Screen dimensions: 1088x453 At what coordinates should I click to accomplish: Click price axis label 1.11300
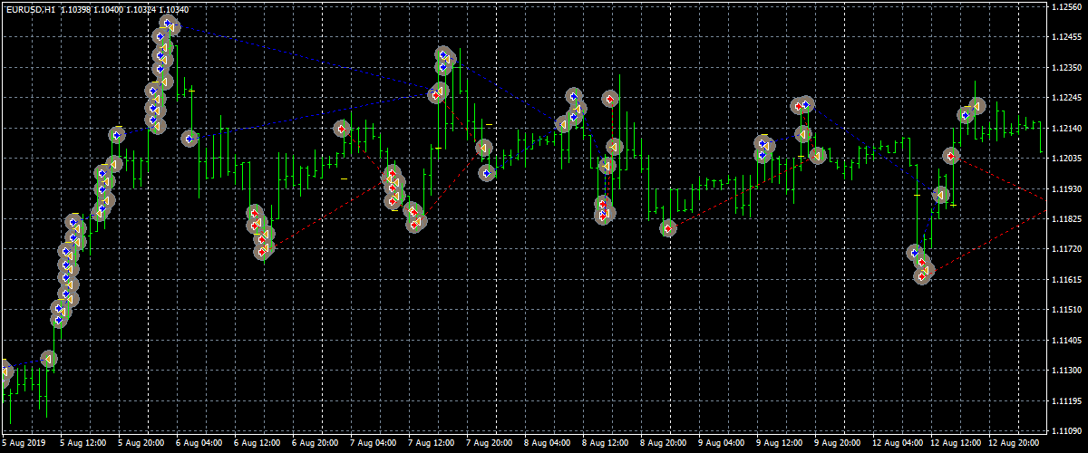1066,370
